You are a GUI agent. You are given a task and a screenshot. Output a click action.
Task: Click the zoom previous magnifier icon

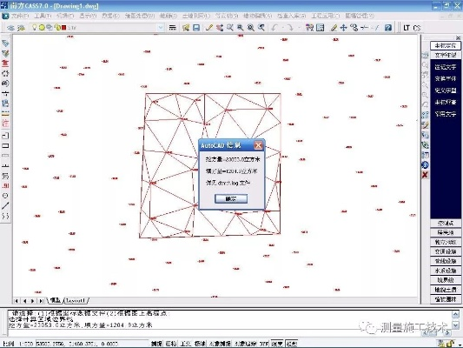tap(261, 28)
